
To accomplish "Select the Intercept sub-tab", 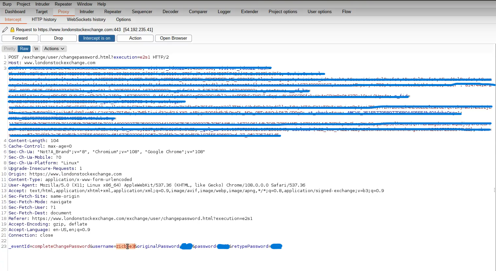I will (13, 19).
